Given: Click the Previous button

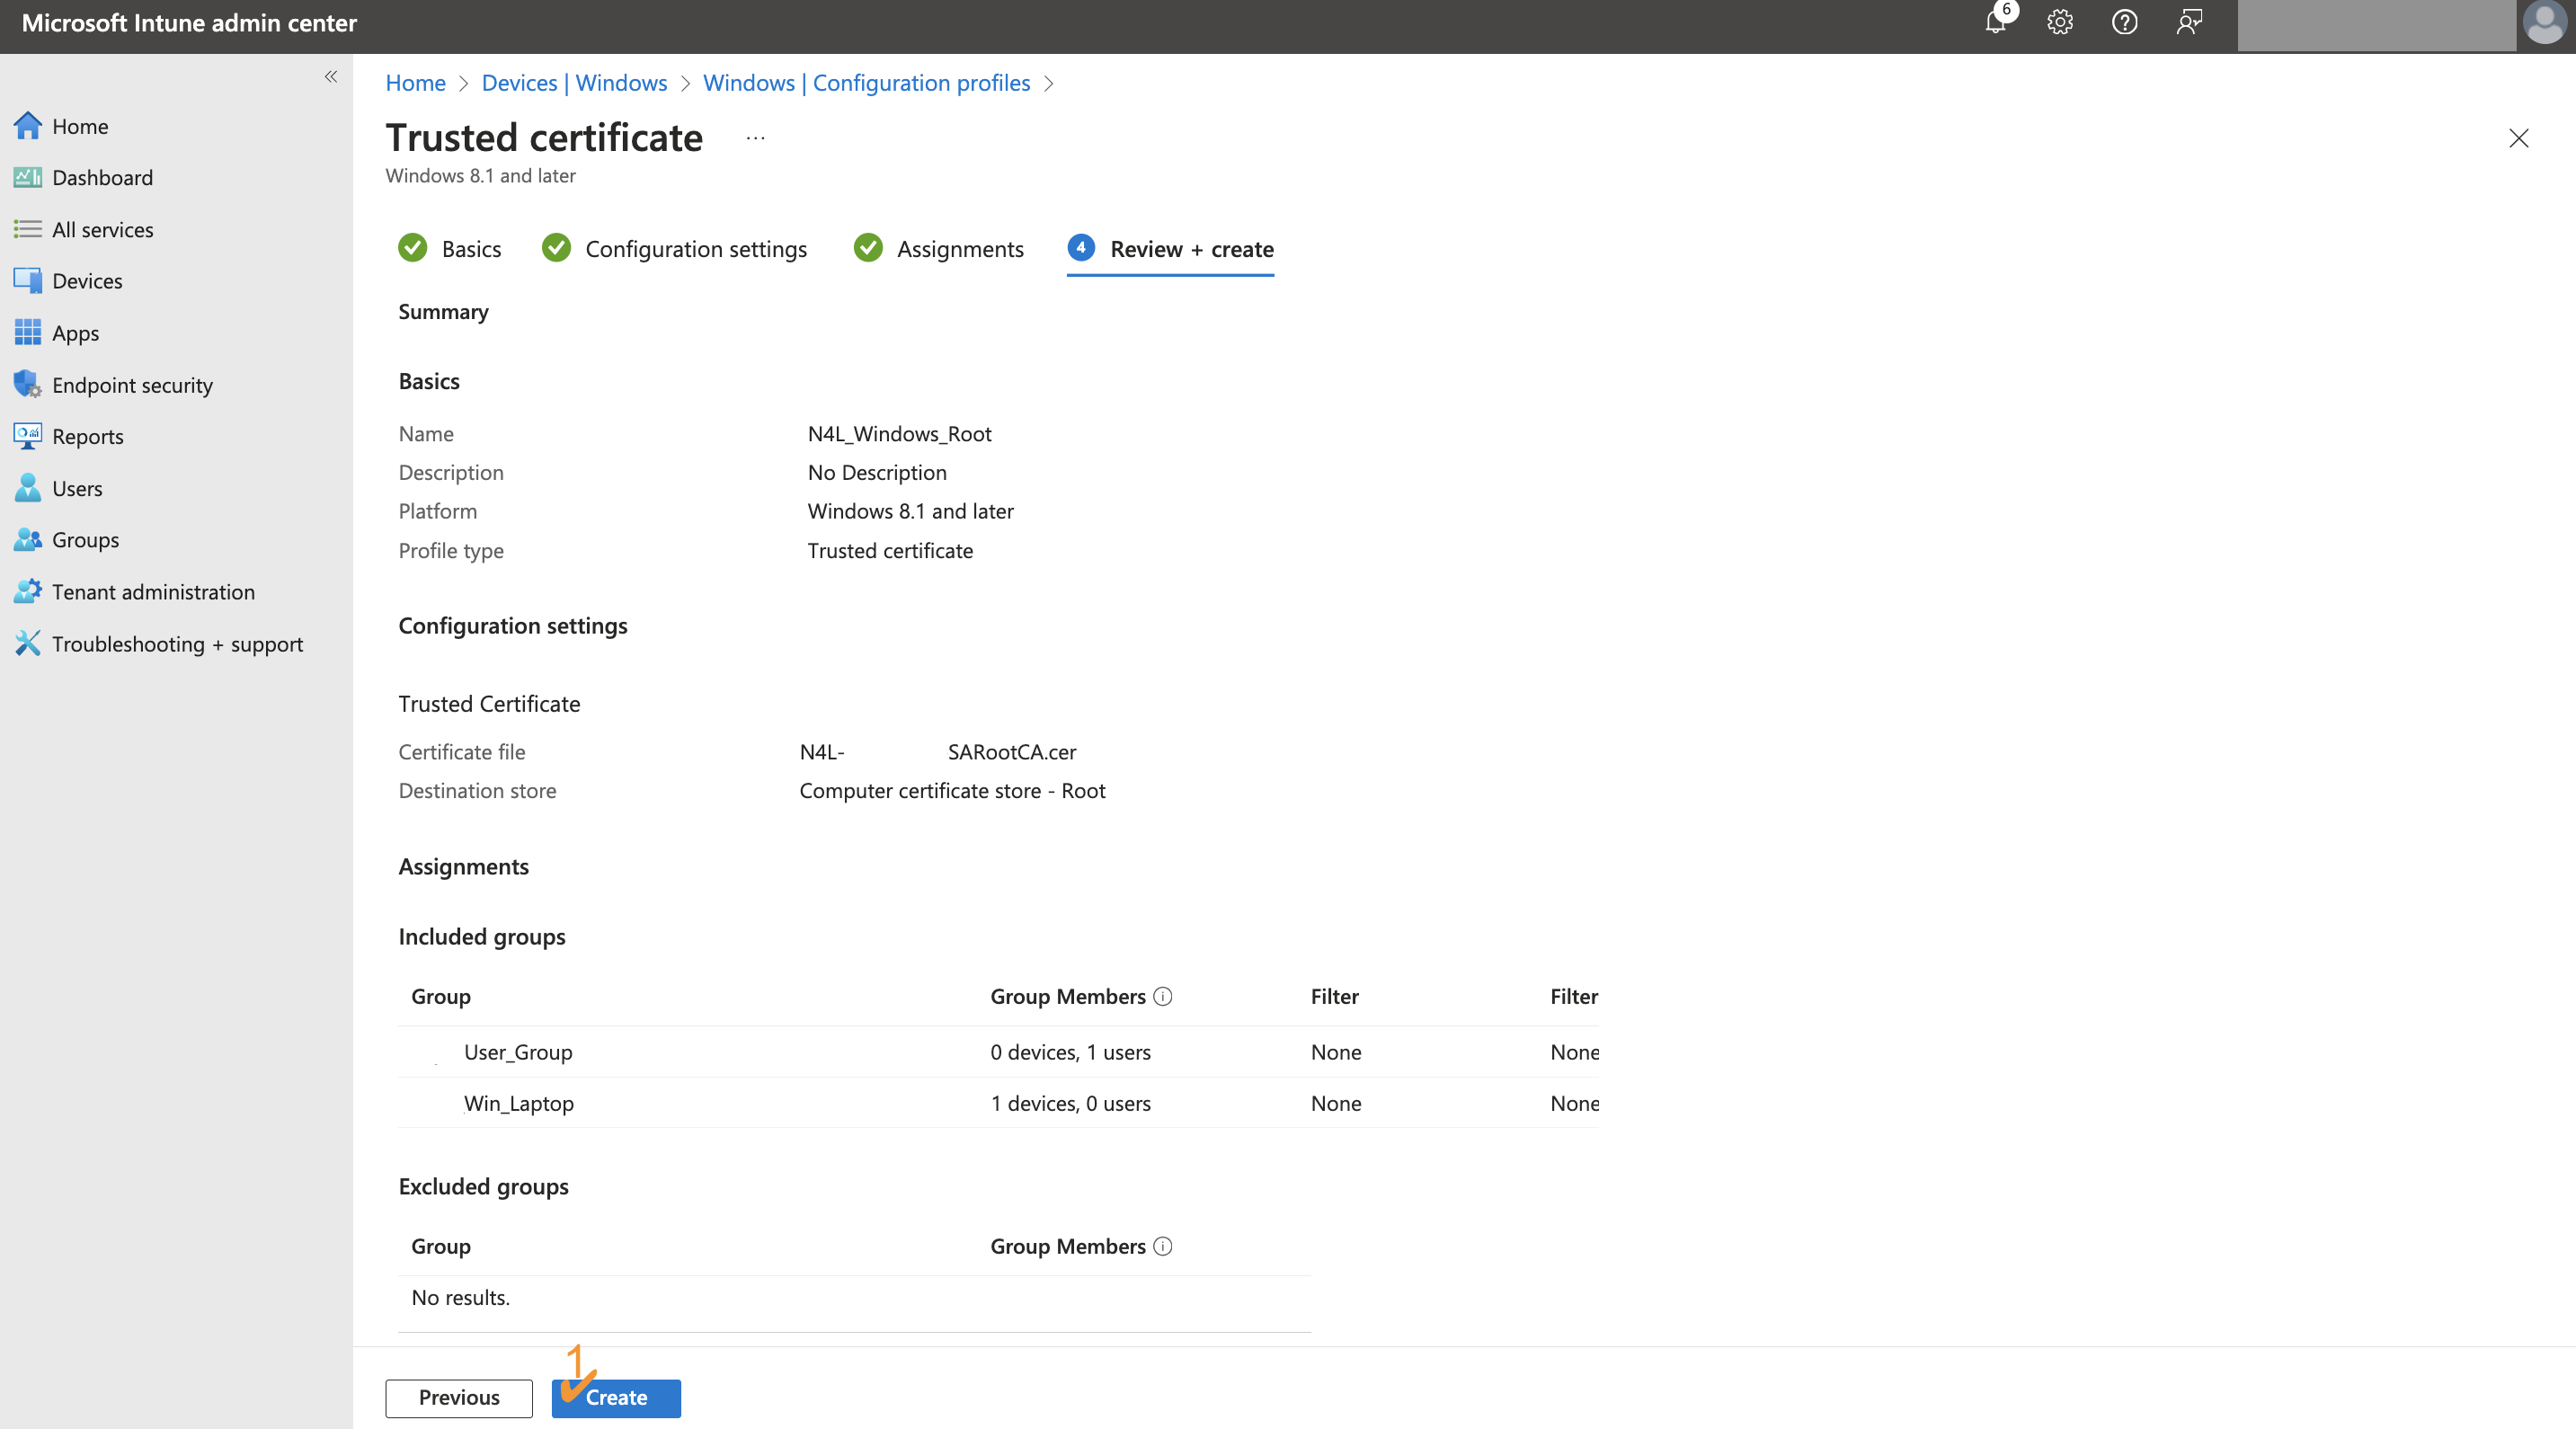Looking at the screenshot, I should coord(458,1397).
